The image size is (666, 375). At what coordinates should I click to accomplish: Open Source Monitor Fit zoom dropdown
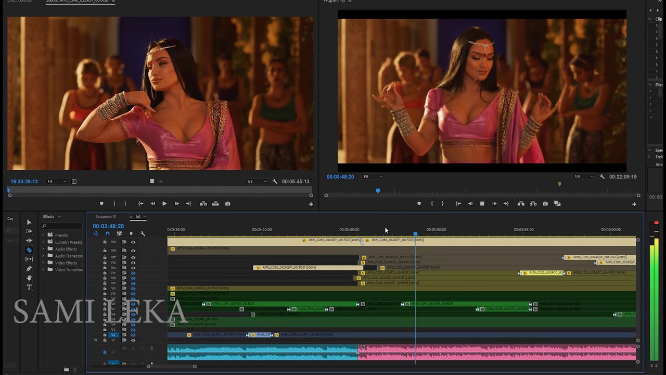pos(56,181)
